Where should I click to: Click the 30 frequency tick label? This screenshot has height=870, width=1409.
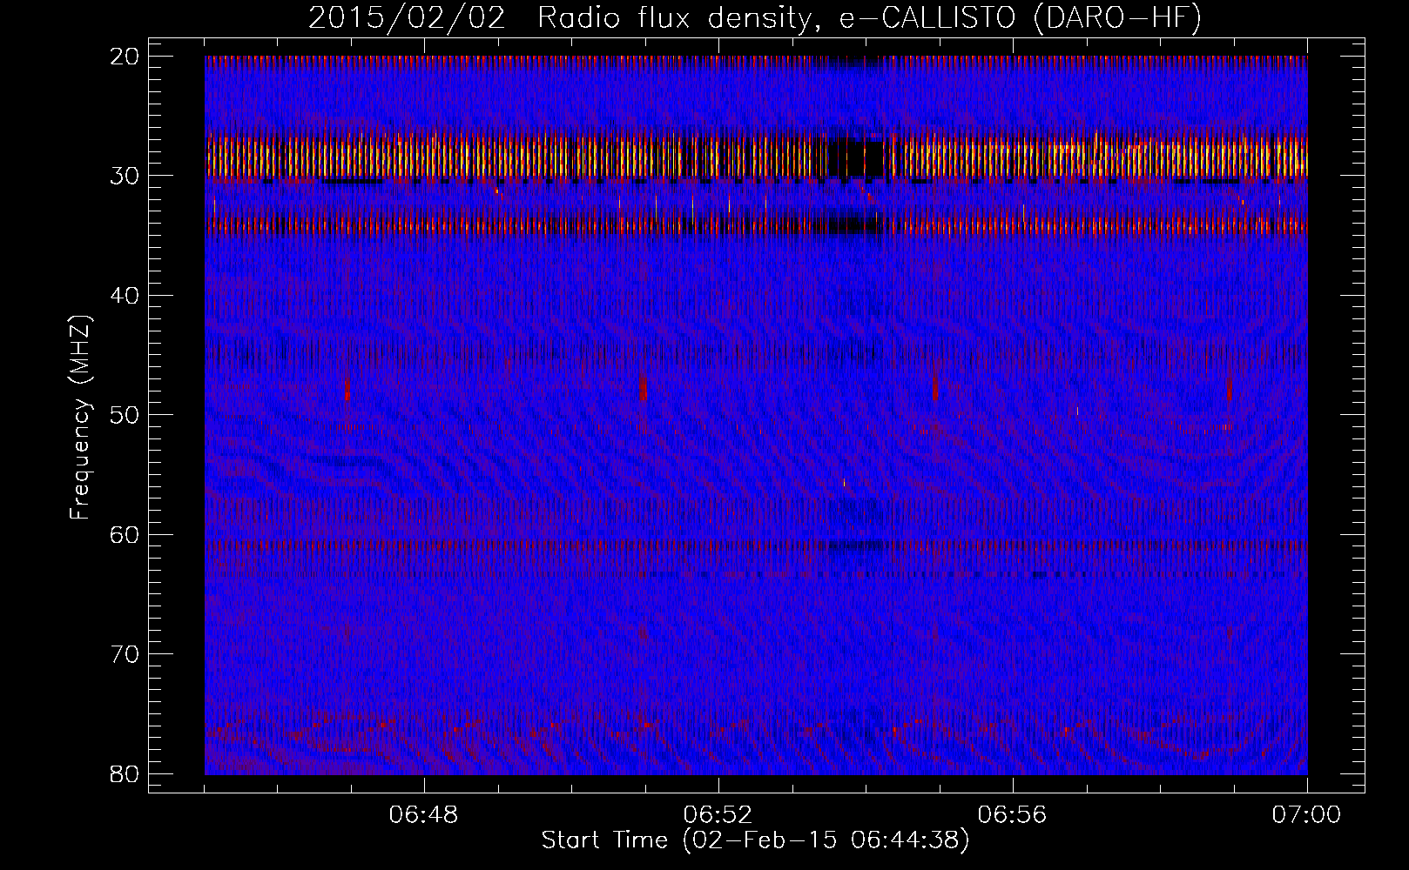[x=123, y=176]
